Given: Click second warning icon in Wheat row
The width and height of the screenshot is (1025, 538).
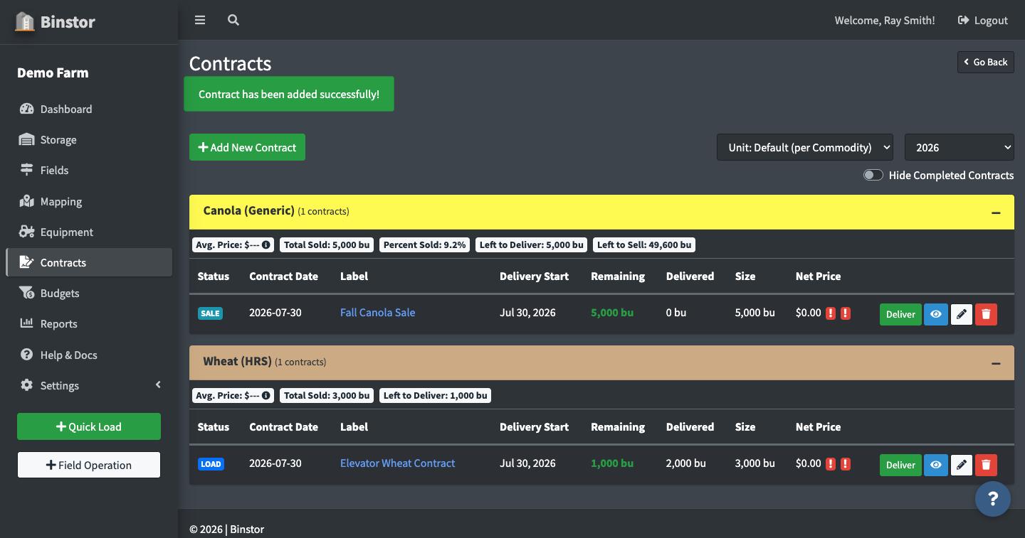Looking at the screenshot, I should [x=846, y=464].
